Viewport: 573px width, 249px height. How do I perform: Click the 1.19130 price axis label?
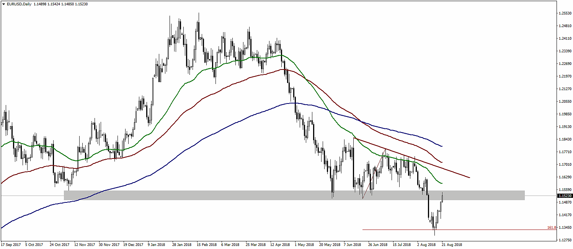[x=565, y=127]
